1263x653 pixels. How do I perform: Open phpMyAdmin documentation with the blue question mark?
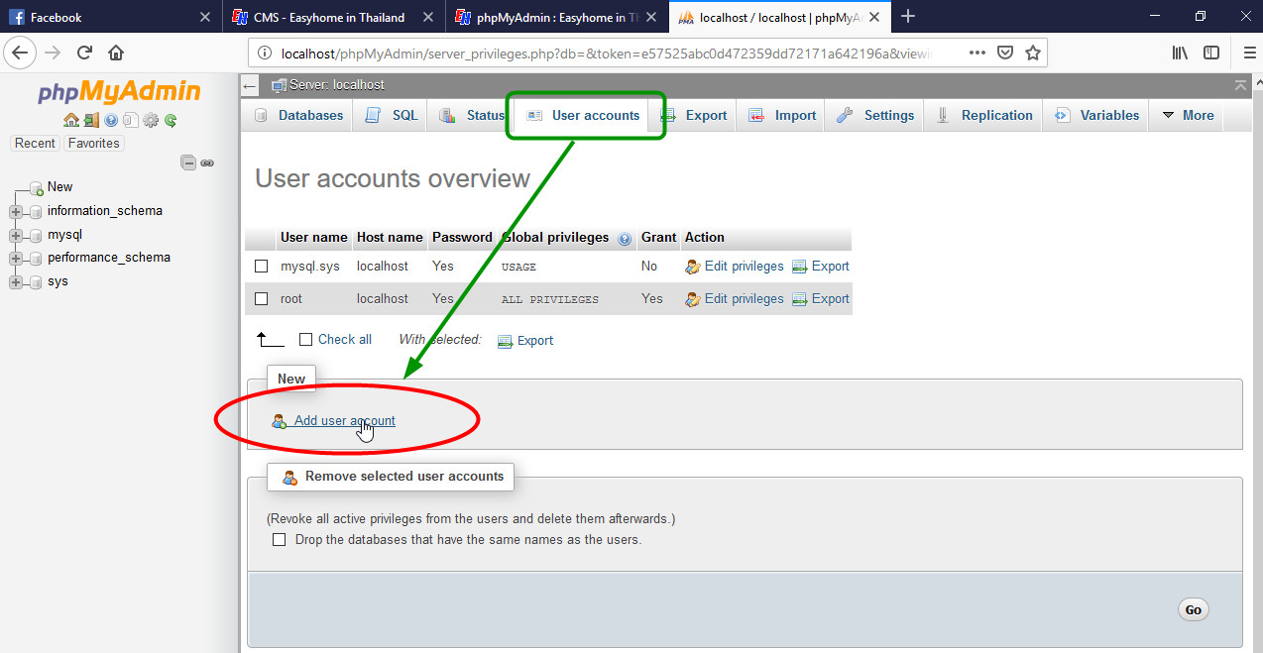click(x=111, y=120)
